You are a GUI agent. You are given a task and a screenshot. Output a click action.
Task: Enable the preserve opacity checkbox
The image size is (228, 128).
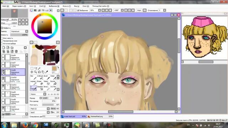2,38
